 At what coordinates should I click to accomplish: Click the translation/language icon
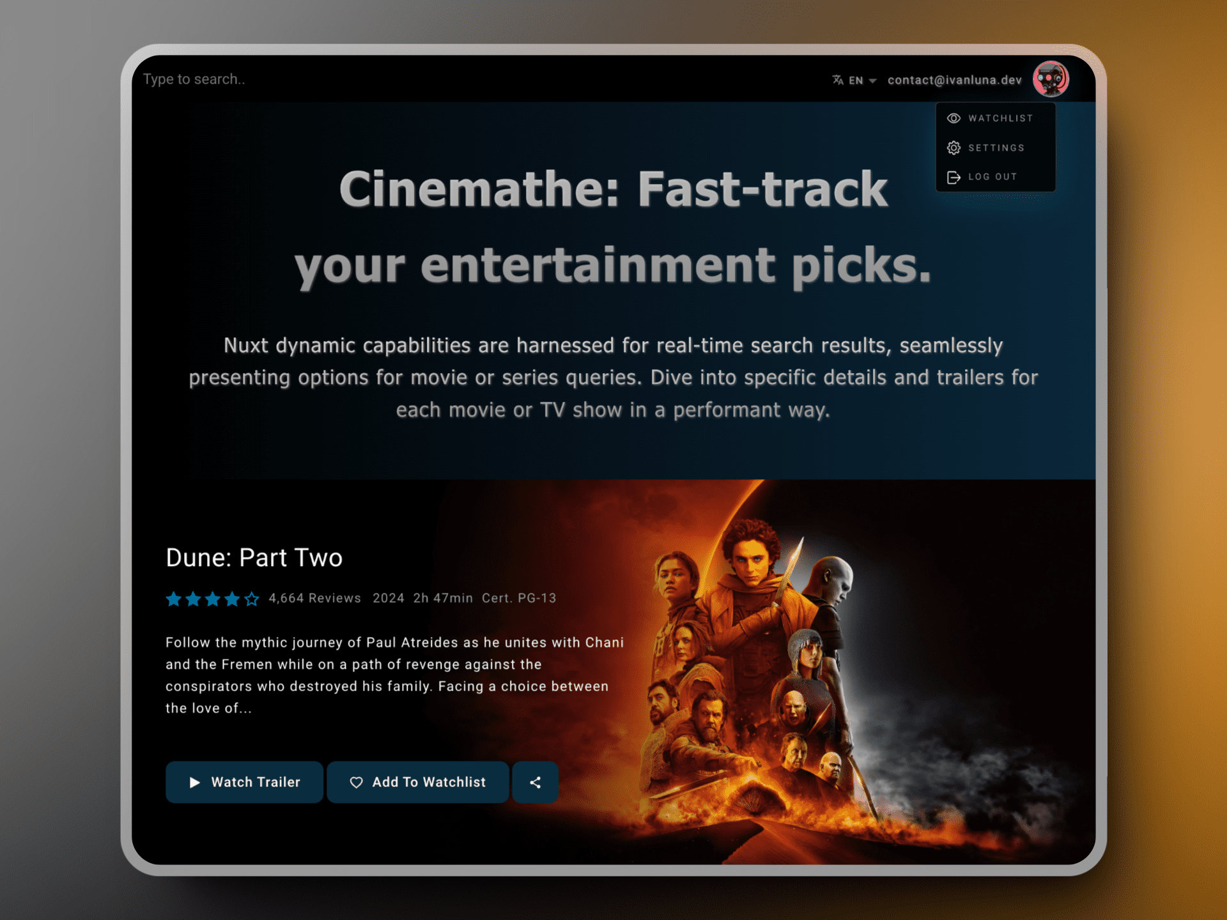pos(837,79)
